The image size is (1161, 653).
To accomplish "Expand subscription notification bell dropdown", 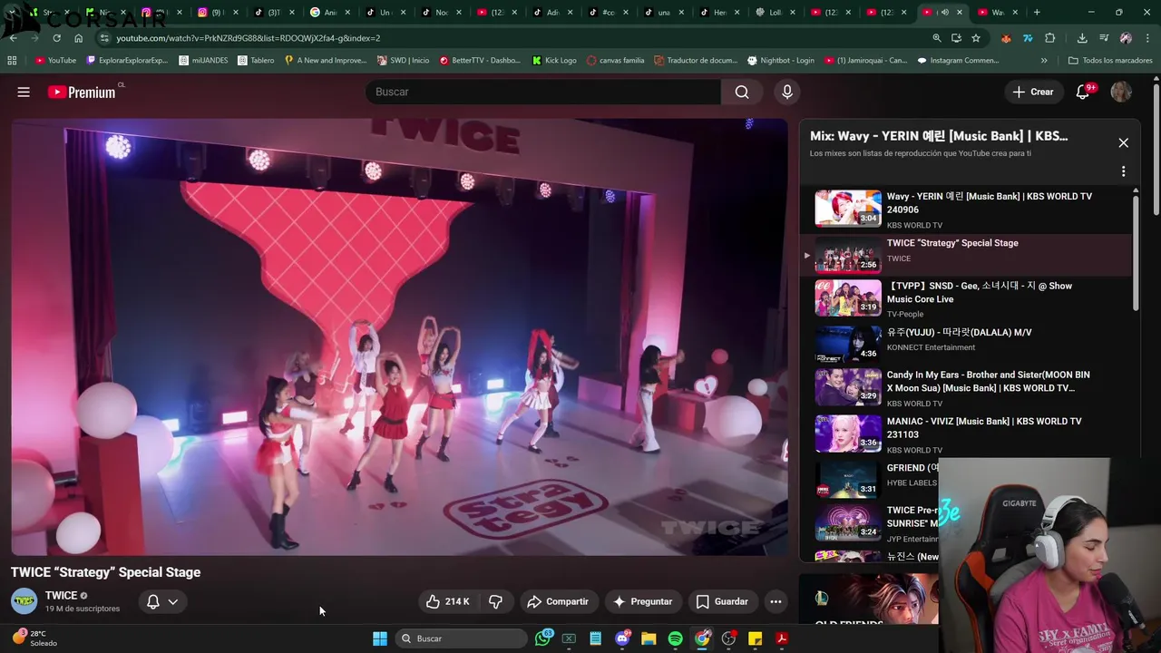I will pos(162,601).
